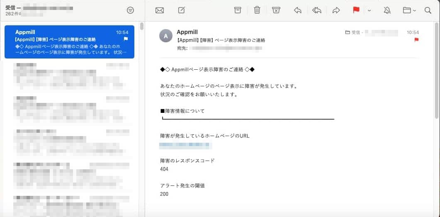The width and height of the screenshot is (440, 217).
Task: Delete message with trash icon
Action: 257,10
